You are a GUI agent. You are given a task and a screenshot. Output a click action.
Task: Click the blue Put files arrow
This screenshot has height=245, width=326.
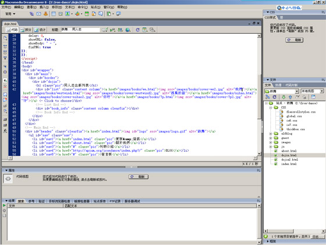pyautogui.click(x=290, y=97)
